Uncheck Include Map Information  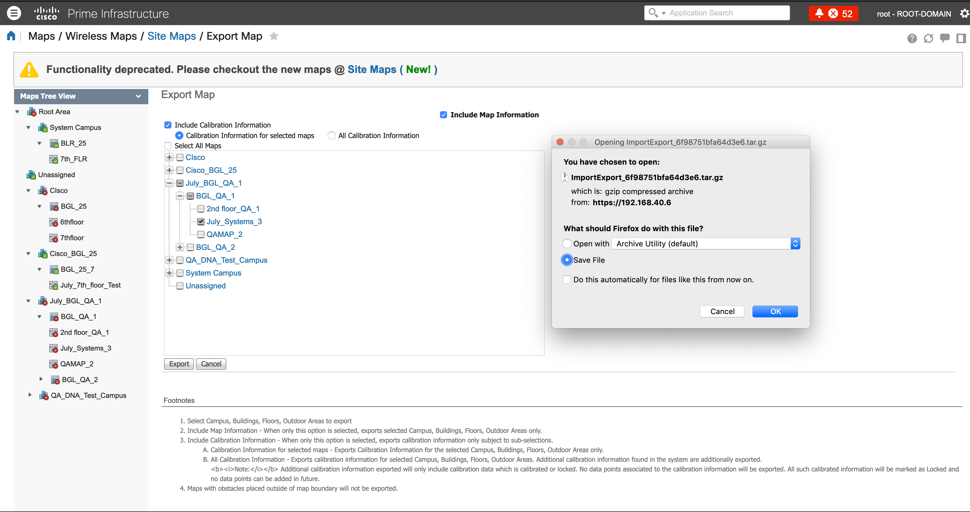pyautogui.click(x=444, y=115)
